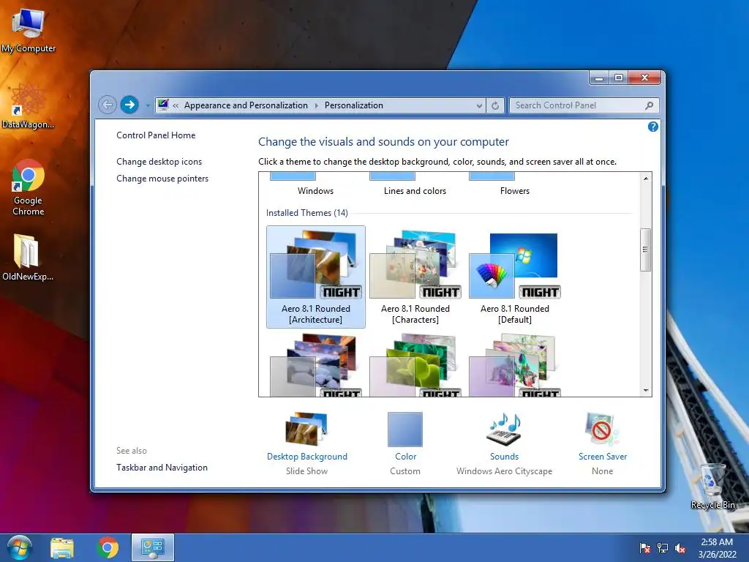Viewport: 749px width, 562px height.
Task: Click the search magnifier icon
Action: (x=649, y=105)
